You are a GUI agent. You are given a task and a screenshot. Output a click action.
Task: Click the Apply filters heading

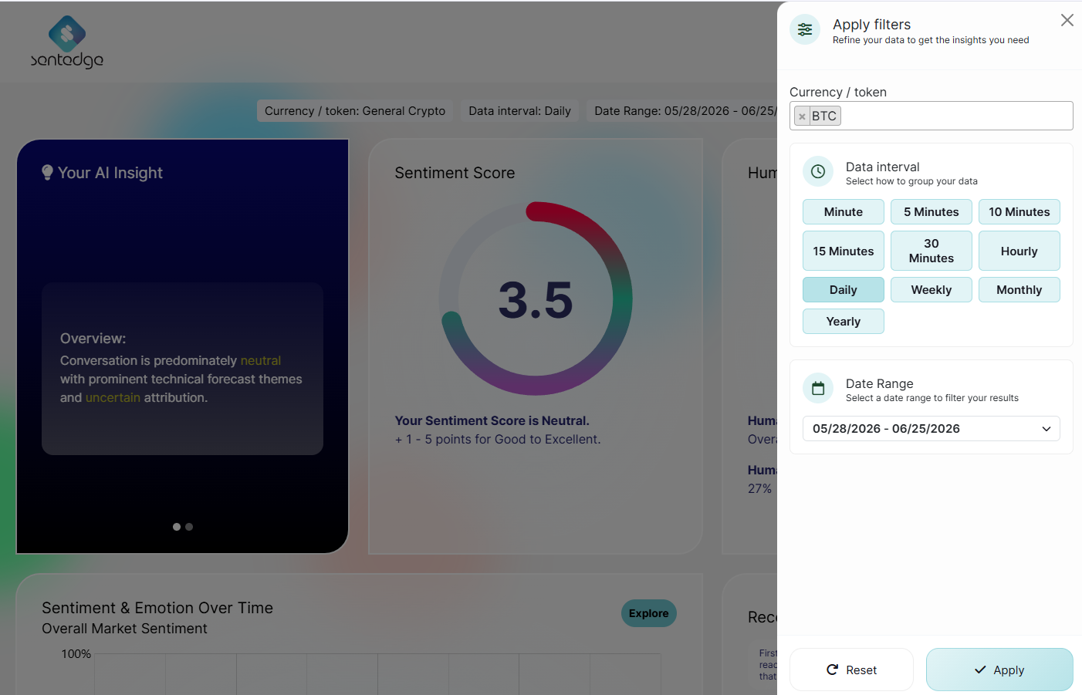[871, 25]
